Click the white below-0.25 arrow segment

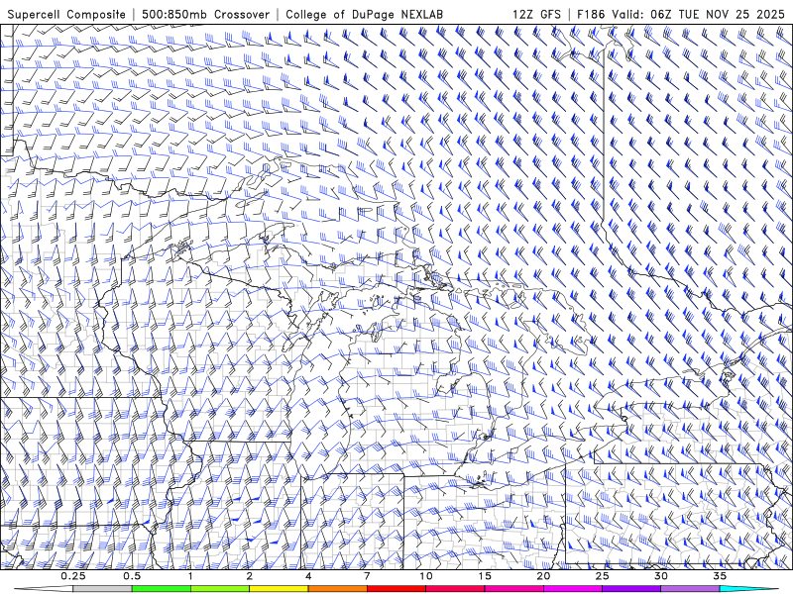44,589
